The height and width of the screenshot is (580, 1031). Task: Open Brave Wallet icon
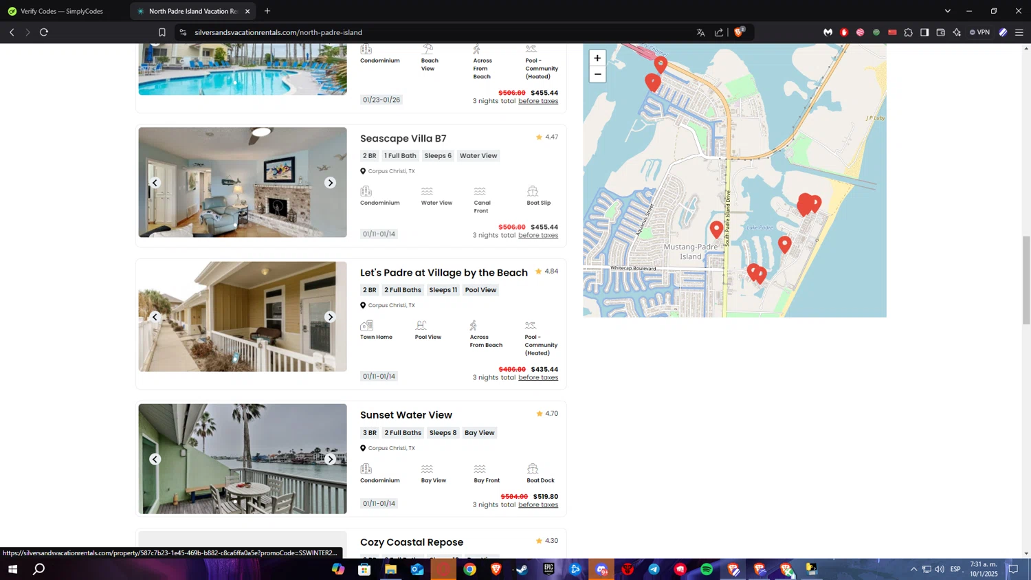point(941,32)
